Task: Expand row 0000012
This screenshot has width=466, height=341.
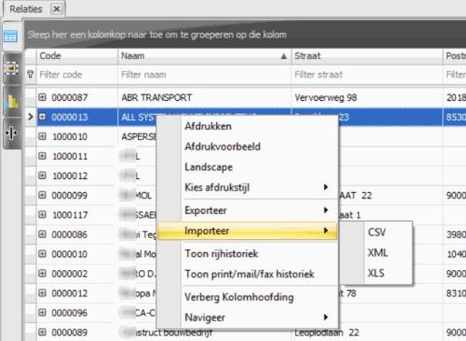Action: coord(43,293)
